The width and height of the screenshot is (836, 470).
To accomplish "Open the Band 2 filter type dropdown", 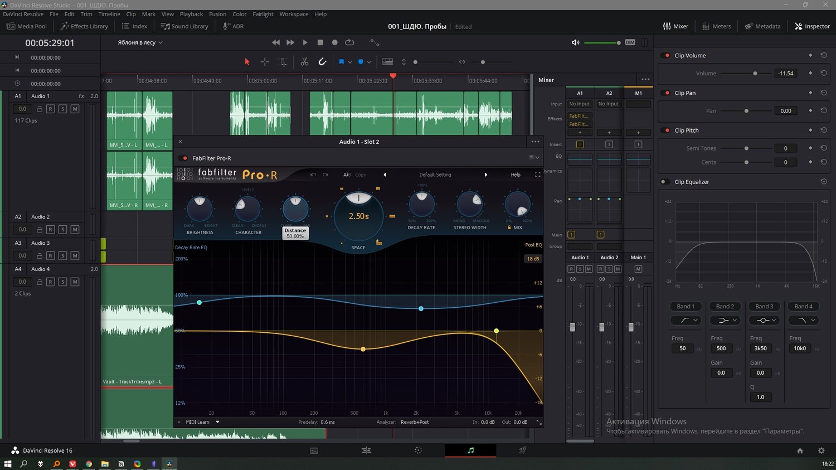I will point(725,320).
